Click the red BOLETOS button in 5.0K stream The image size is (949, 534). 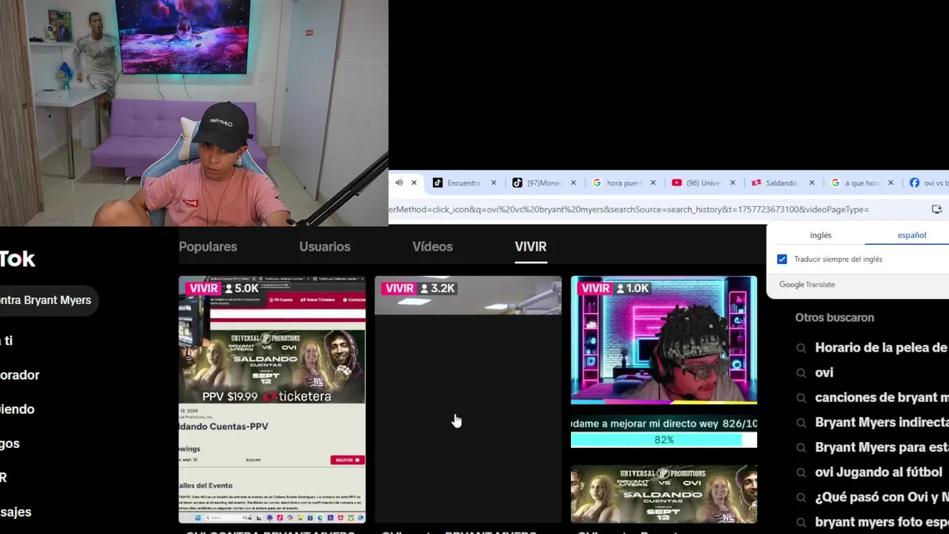pos(348,460)
